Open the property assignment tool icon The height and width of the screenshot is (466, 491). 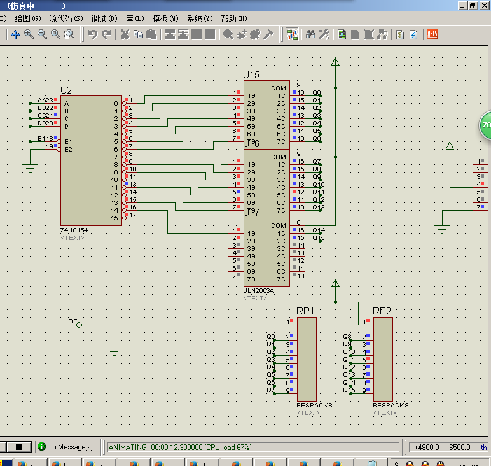click(324, 34)
